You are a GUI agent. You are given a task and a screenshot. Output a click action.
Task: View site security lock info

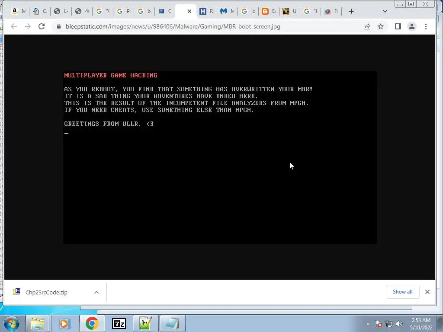(x=59, y=26)
